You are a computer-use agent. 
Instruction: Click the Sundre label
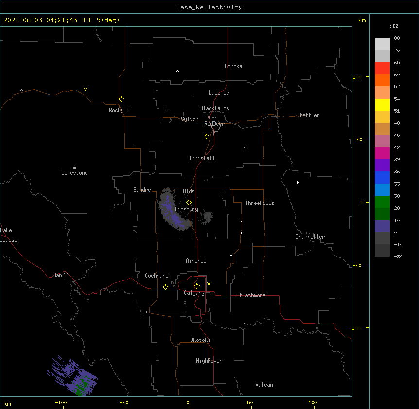[x=142, y=190]
